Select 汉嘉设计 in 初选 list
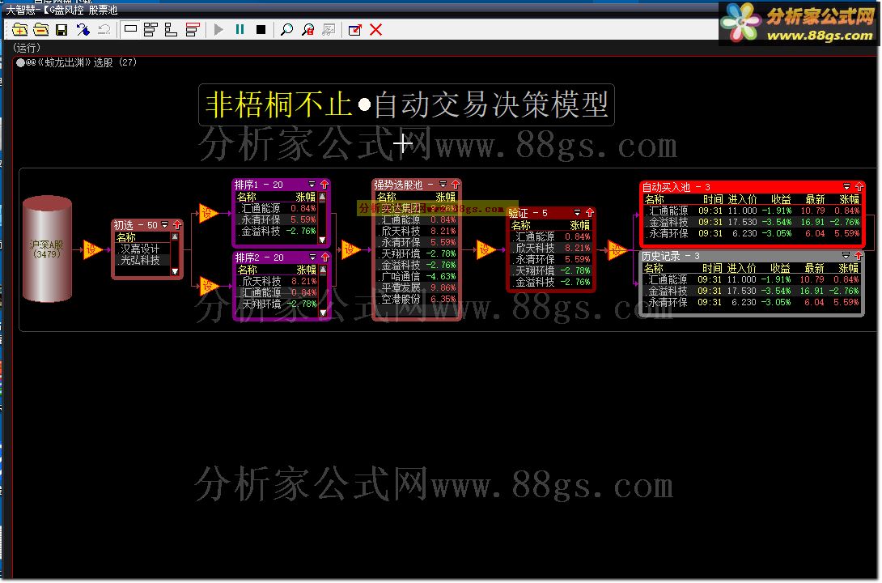The image size is (882, 583). (x=141, y=249)
